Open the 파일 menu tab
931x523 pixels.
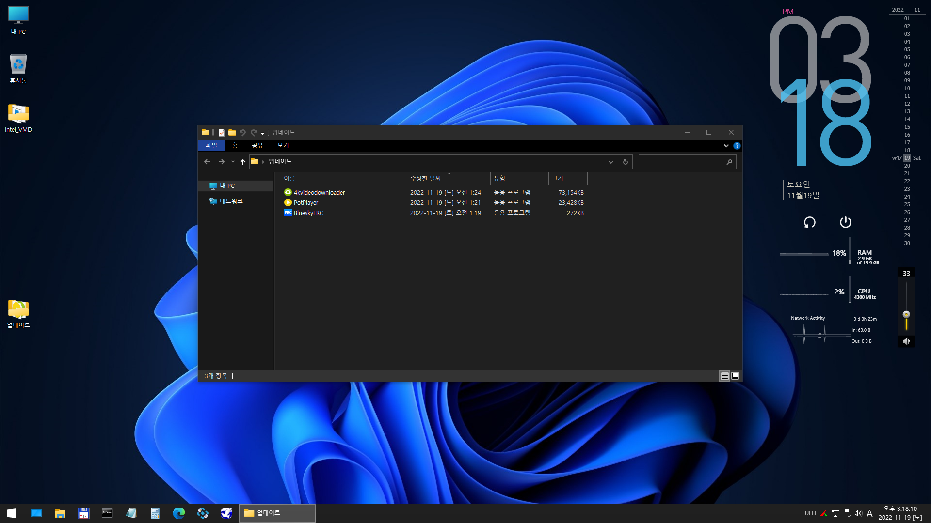(x=211, y=145)
